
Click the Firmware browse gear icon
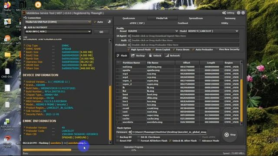click(130, 132)
